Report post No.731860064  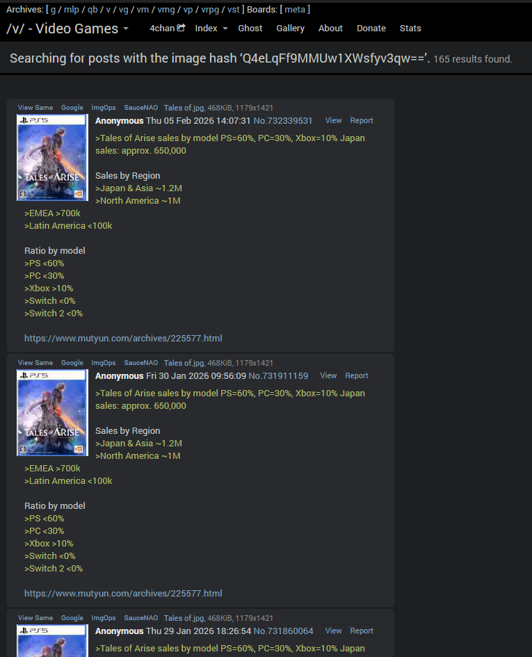click(362, 631)
